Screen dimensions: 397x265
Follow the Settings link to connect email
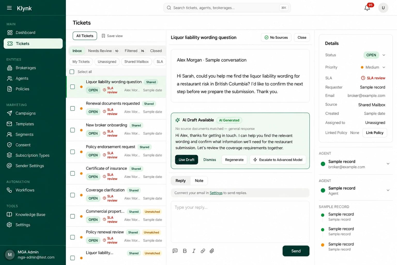coord(216,193)
